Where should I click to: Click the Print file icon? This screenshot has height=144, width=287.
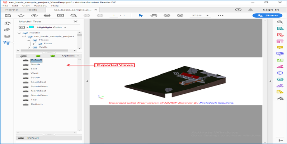tap(47, 15)
